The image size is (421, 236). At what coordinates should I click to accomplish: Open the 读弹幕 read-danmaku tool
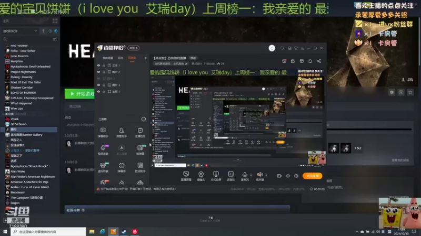coord(140,150)
